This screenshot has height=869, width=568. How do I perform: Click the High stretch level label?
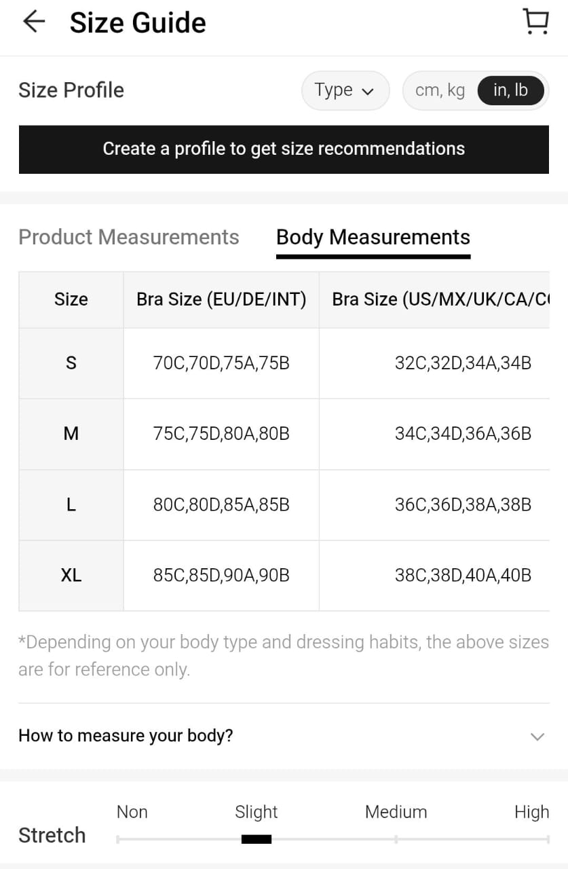pyautogui.click(x=531, y=812)
